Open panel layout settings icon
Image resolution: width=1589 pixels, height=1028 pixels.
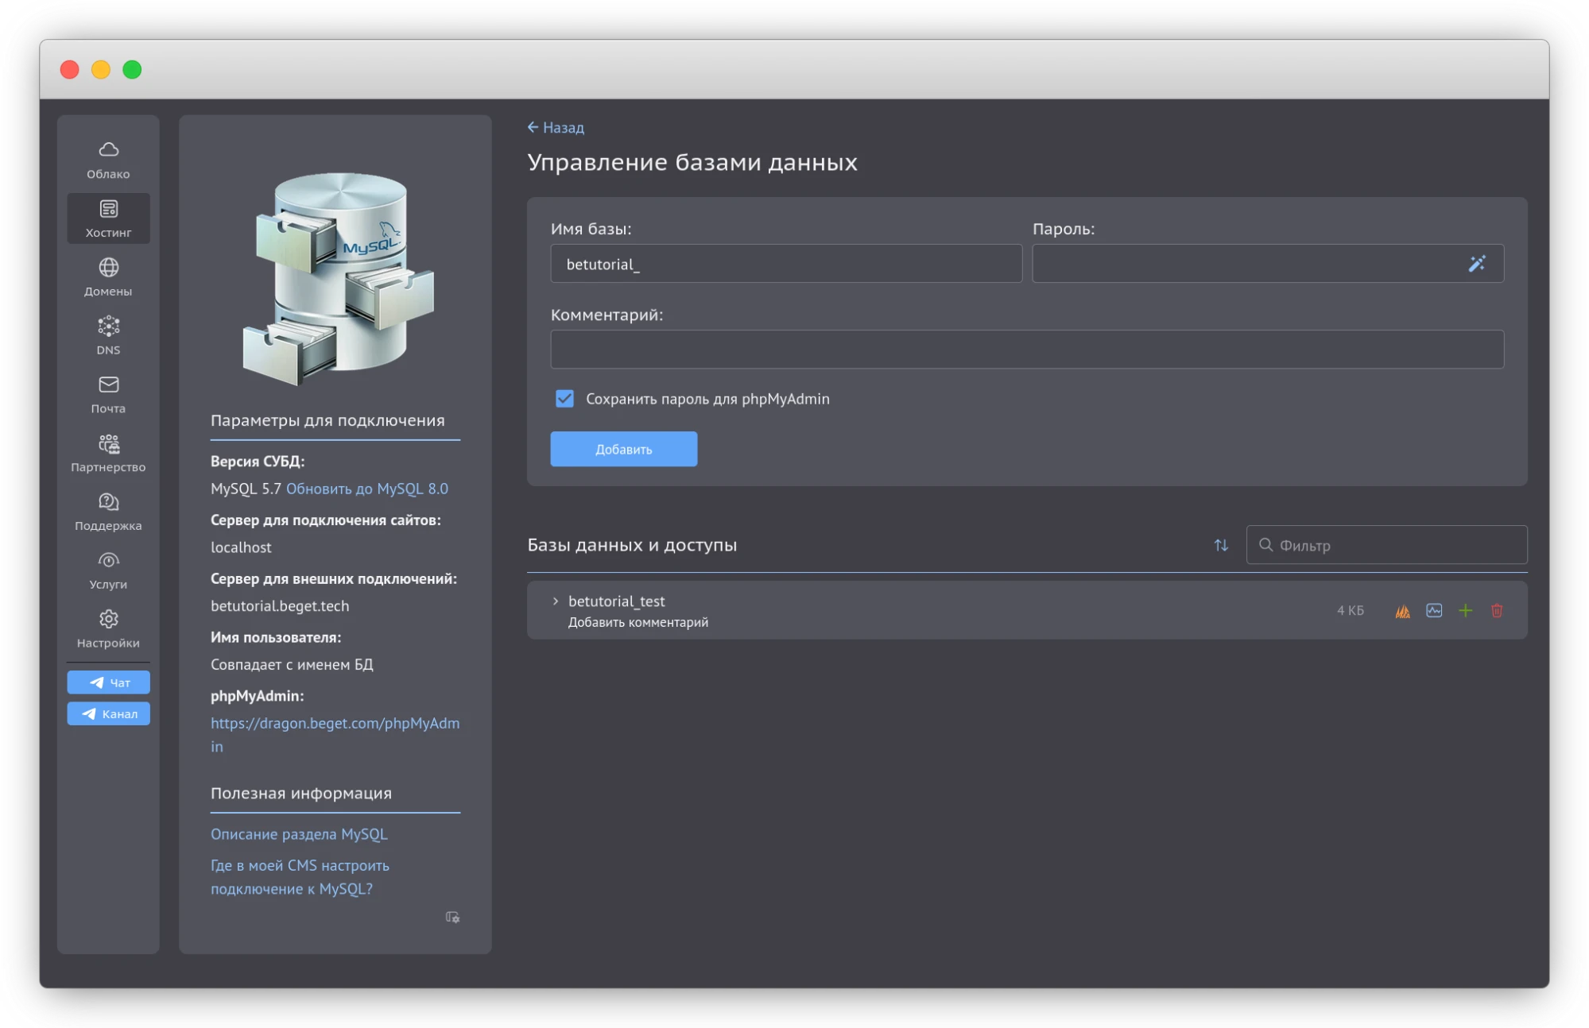(x=452, y=918)
